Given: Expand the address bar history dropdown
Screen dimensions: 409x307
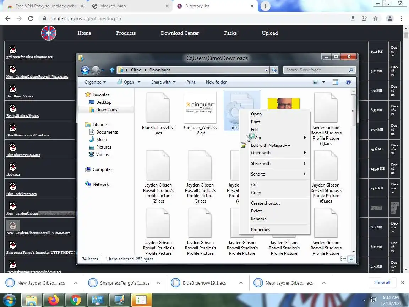Looking at the screenshot, I should coord(266,70).
